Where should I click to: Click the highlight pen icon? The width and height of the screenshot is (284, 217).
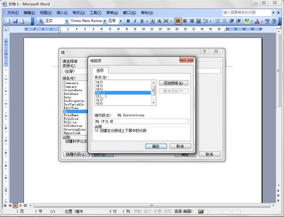[x=247, y=21]
